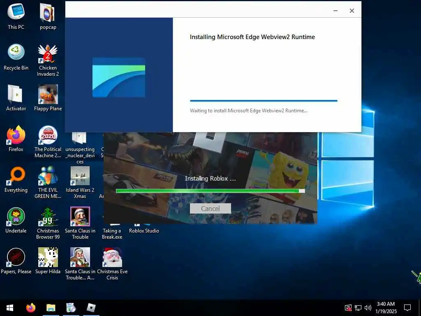421x316 pixels.
Task: Click the Waiting to install status text
Action: pyautogui.click(x=249, y=110)
